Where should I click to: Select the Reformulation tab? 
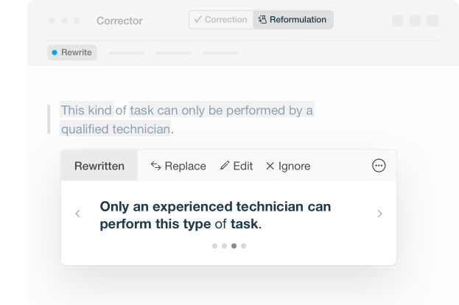(x=292, y=20)
